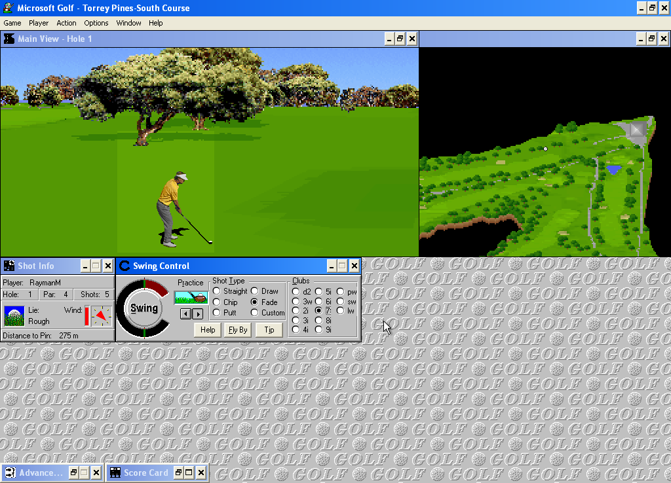
Task: Select the Draw shot type
Action: 265,291
